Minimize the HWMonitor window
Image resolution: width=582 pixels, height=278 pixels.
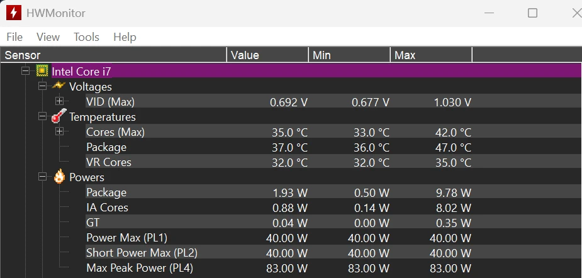point(490,13)
